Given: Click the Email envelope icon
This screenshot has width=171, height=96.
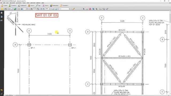Looking at the screenshot, I should [x=12, y=9].
